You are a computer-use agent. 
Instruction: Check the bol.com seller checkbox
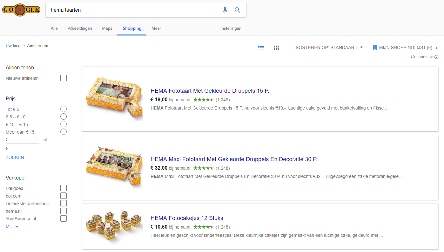click(x=64, y=196)
